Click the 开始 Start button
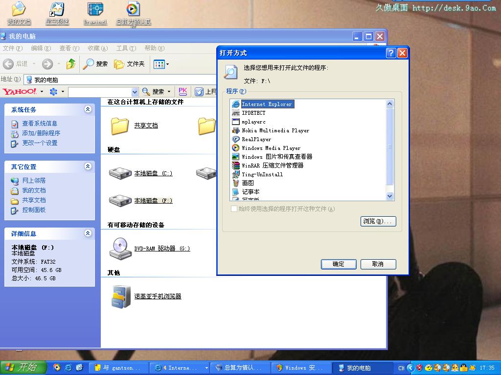Screen dimensions: 501x375 pyautogui.click(x=23, y=368)
